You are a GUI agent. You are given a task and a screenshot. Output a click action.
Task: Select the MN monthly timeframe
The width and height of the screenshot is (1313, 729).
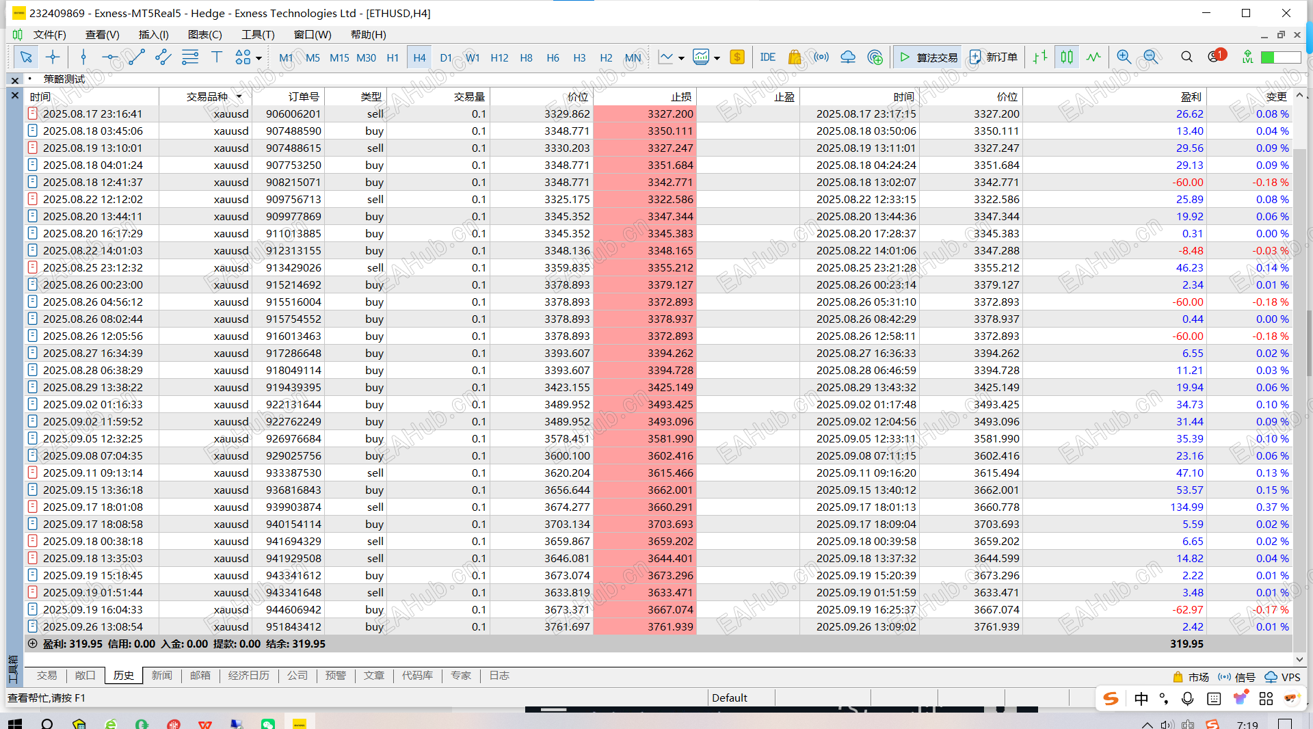[633, 57]
